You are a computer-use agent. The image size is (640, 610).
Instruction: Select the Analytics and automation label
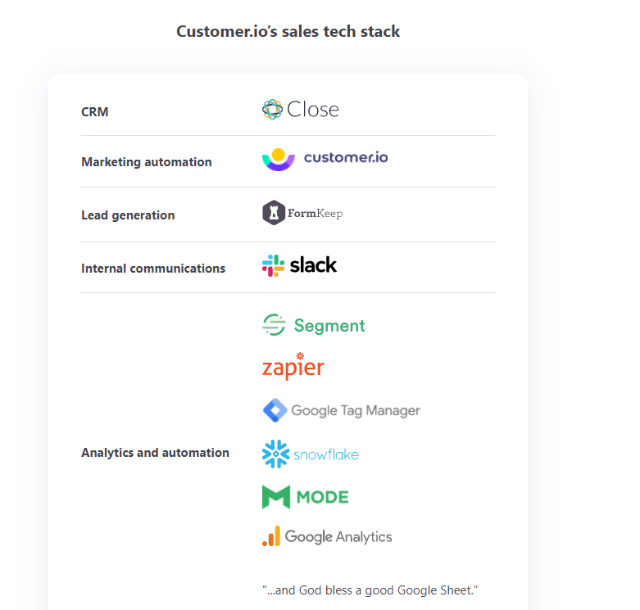[155, 452]
